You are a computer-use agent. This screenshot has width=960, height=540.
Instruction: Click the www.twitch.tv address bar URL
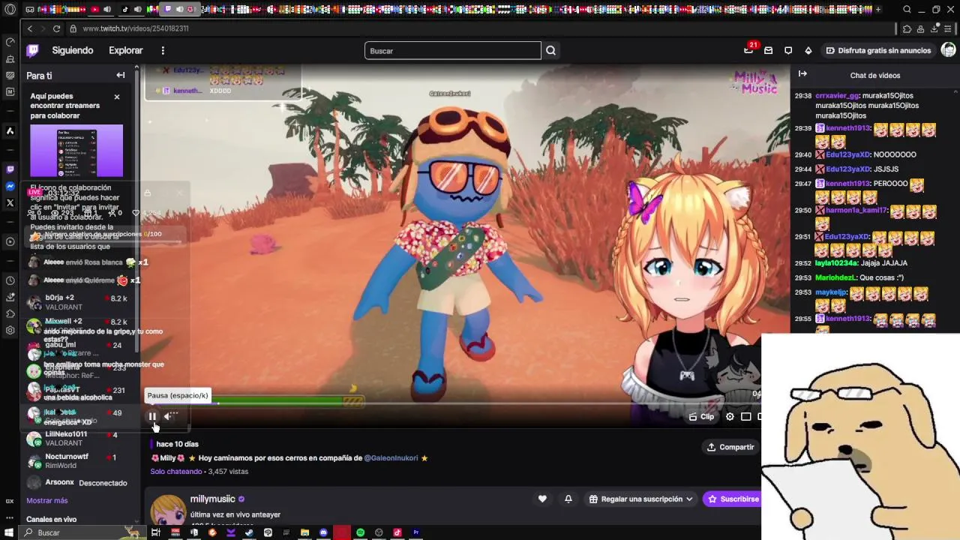coord(135,28)
